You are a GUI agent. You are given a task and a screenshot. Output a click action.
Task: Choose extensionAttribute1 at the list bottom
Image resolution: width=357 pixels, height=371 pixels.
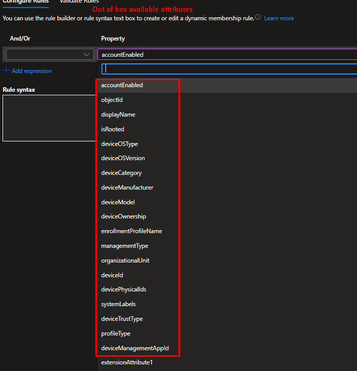pyautogui.click(x=127, y=362)
